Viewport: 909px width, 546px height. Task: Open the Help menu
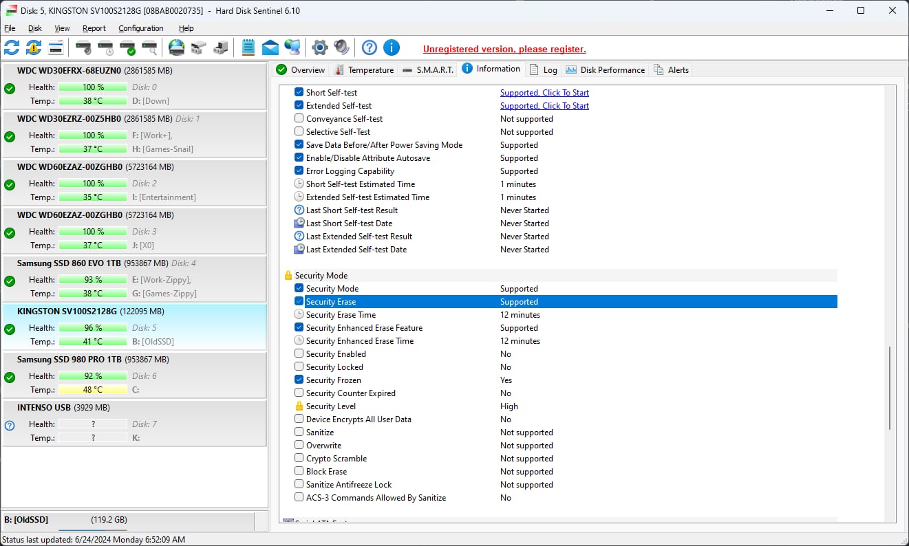tap(186, 28)
